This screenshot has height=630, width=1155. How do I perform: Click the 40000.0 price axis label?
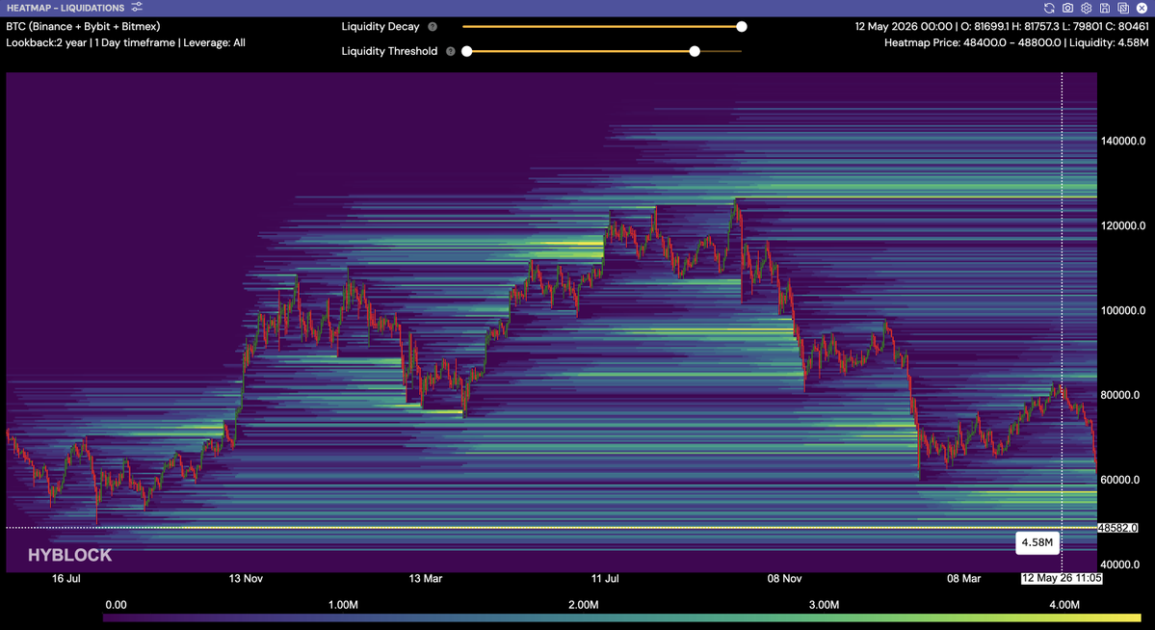point(1120,564)
